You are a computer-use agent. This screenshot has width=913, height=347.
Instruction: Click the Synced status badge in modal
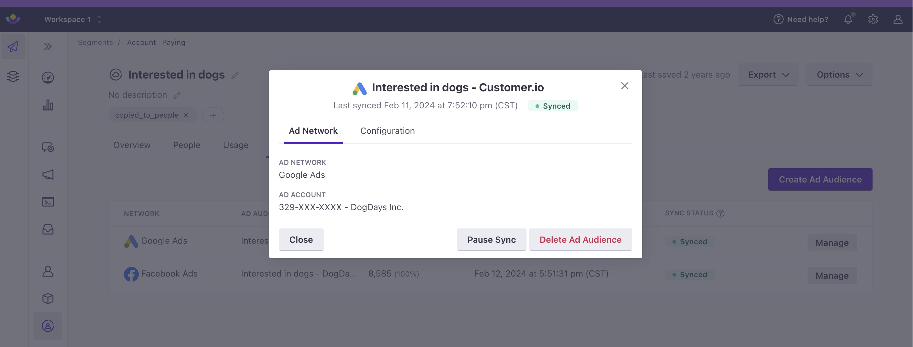point(553,106)
